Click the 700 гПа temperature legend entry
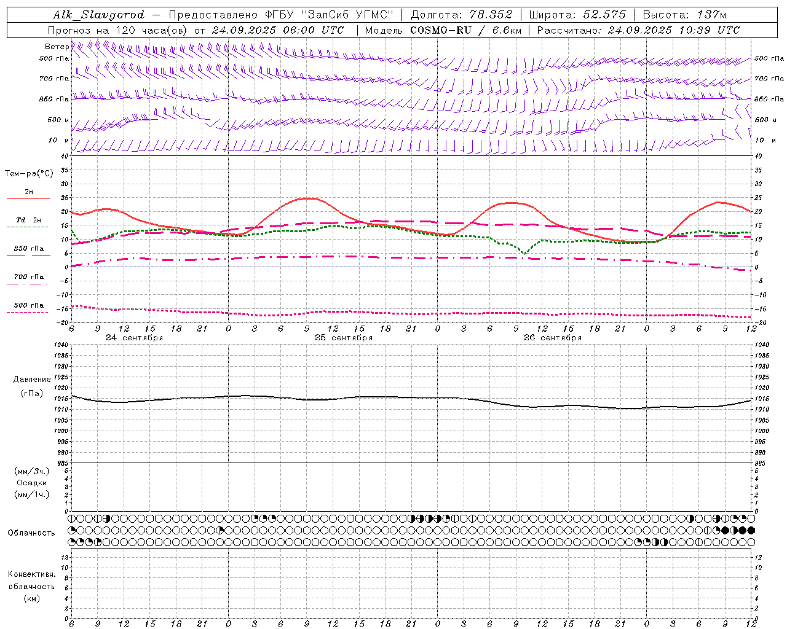The height and width of the screenshot is (629, 787). pos(29,277)
